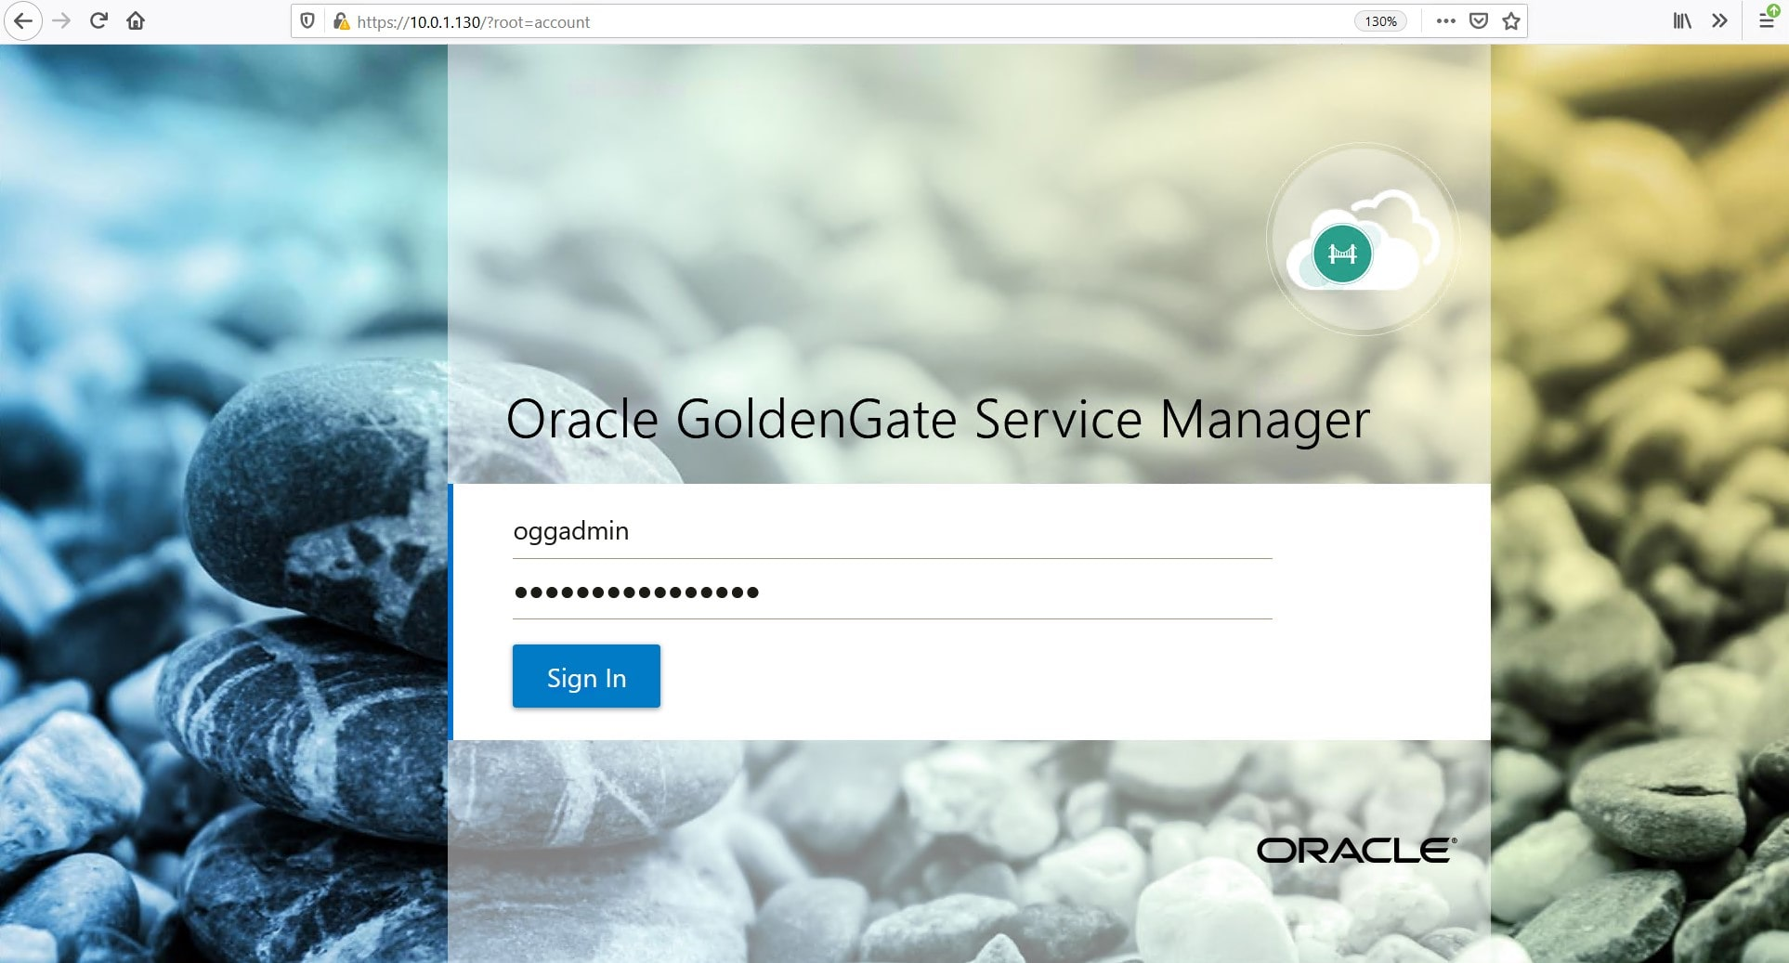1789x963 pixels.
Task: Open page actions three-dot menu
Action: [x=1445, y=21]
